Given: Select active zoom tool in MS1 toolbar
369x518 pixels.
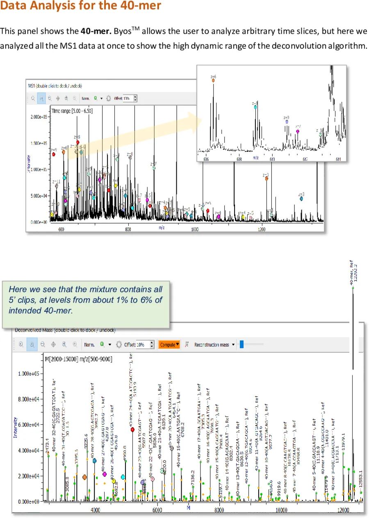Looking at the screenshot, I should pos(41,99).
